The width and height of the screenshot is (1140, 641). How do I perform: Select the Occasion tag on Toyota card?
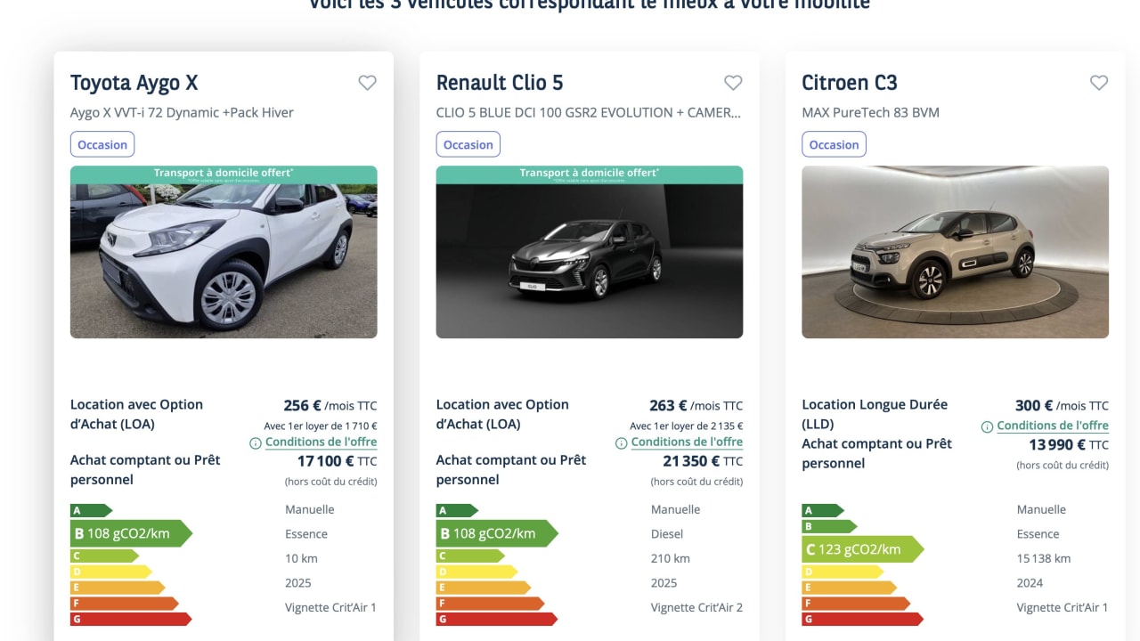102,144
